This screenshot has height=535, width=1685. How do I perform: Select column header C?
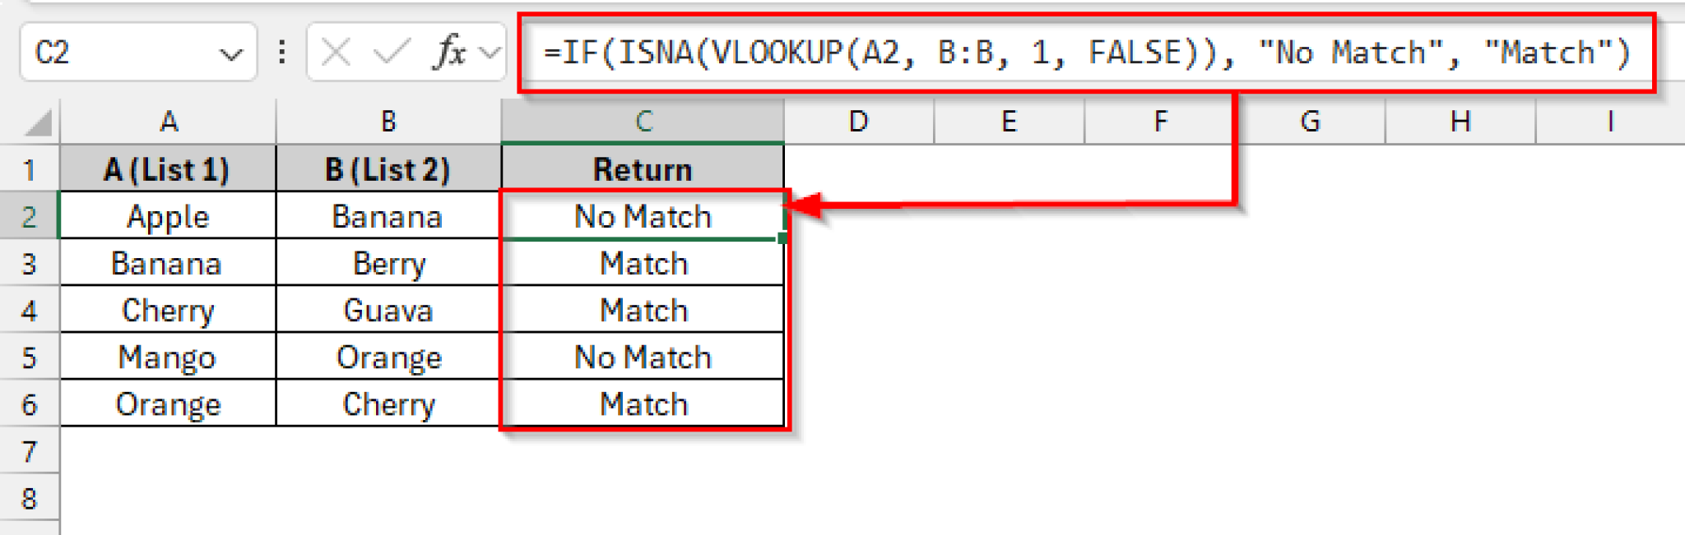642,121
